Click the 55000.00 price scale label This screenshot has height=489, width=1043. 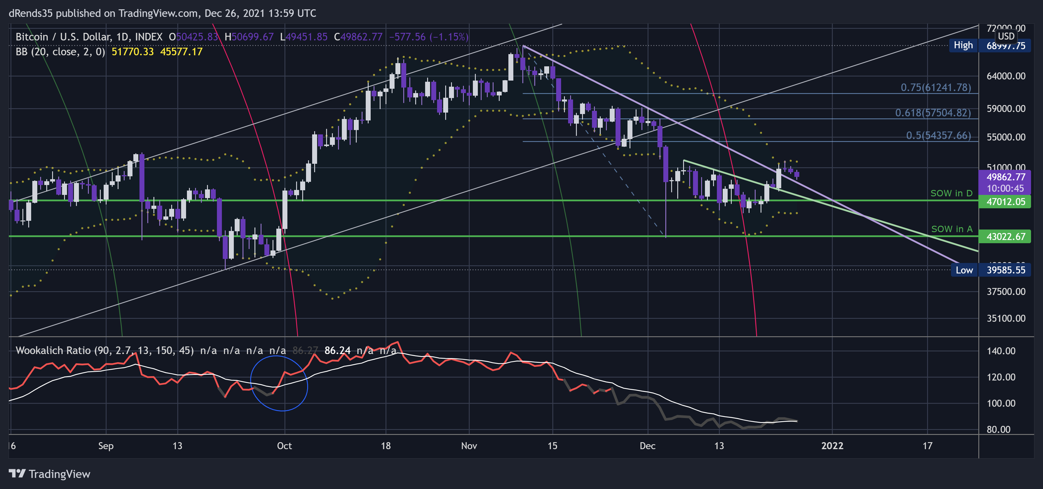tap(1006, 137)
